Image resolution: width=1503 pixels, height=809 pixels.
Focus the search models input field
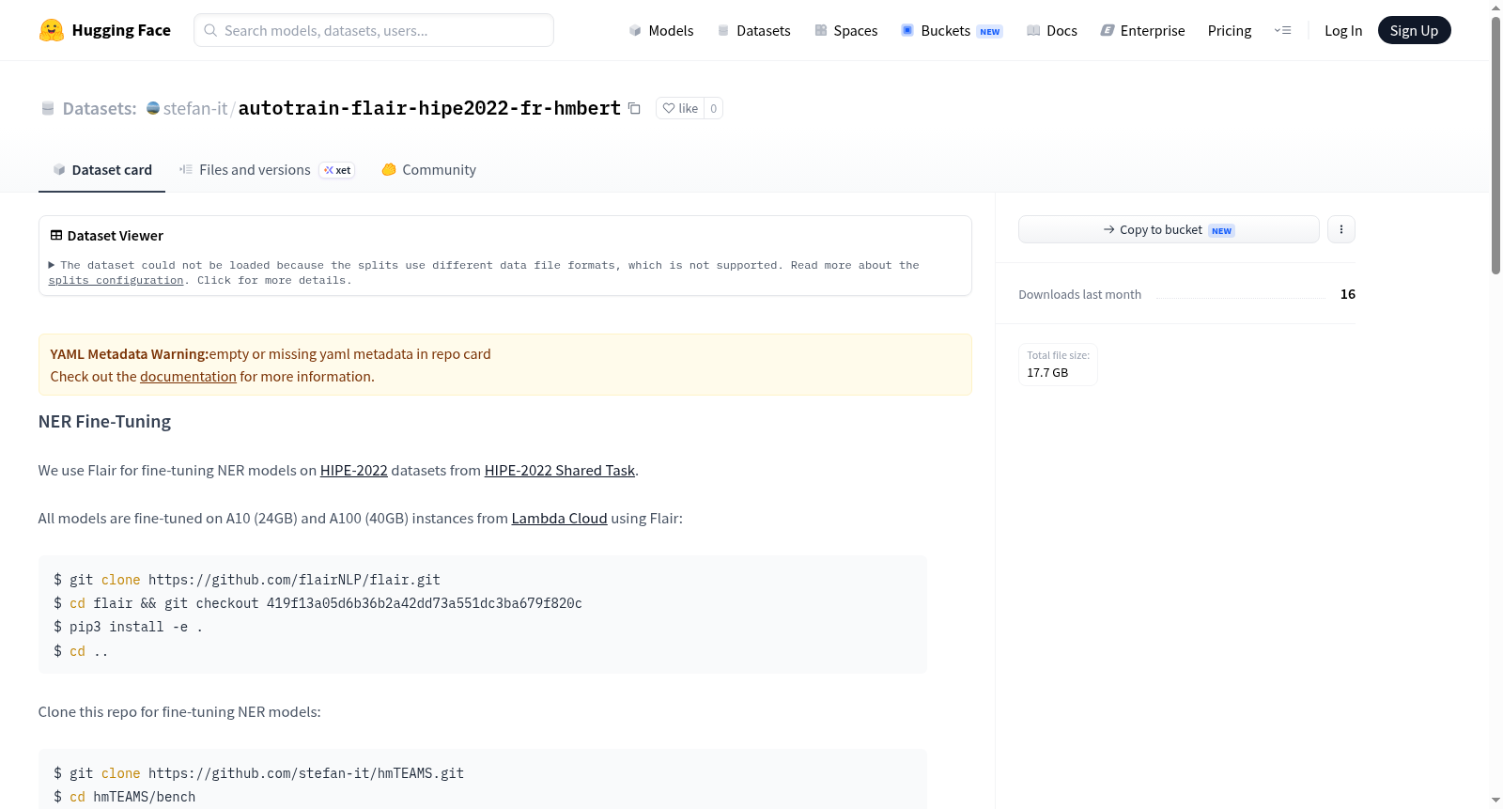[x=374, y=30]
